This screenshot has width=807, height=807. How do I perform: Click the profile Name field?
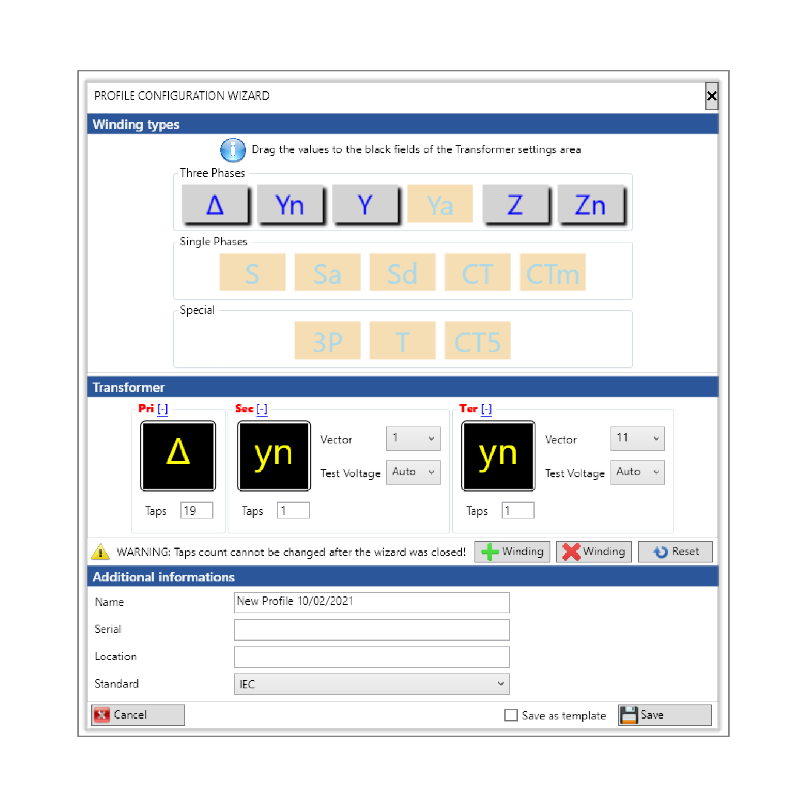tap(372, 603)
